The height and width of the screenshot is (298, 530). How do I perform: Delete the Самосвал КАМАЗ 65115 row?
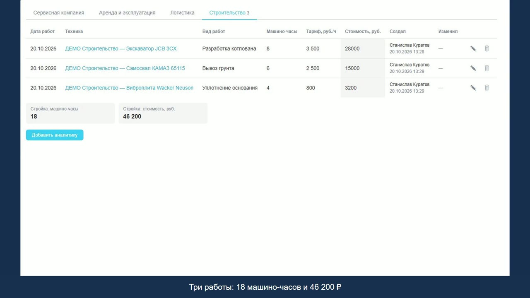click(487, 68)
